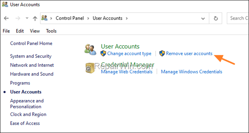Click shield icon beside Remove user accounts
The width and height of the screenshot is (249, 133).
click(162, 53)
